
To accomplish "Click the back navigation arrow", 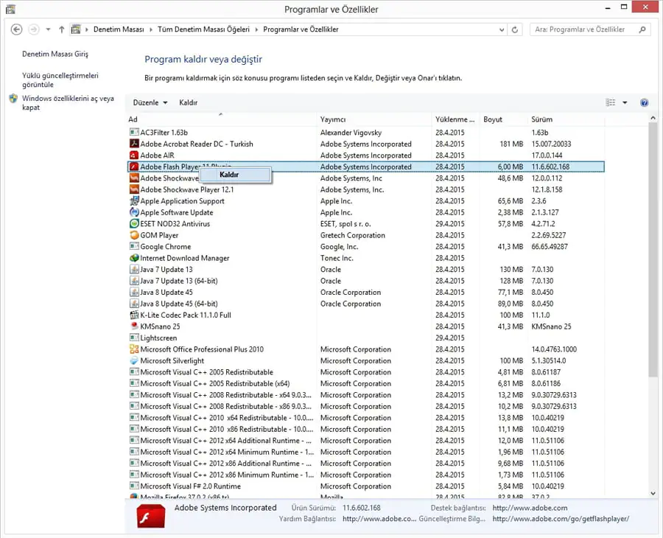I will tap(16, 29).
